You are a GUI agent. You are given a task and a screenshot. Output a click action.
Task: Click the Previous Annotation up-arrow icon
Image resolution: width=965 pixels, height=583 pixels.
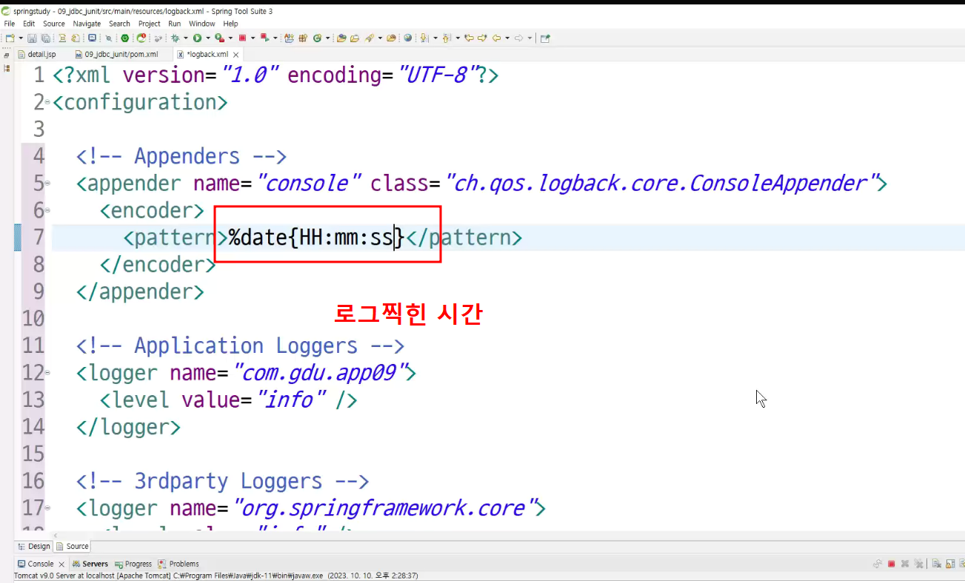pos(447,38)
